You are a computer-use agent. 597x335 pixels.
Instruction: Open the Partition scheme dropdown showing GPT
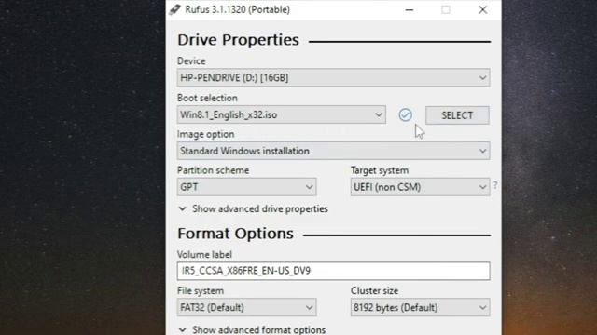click(246, 187)
